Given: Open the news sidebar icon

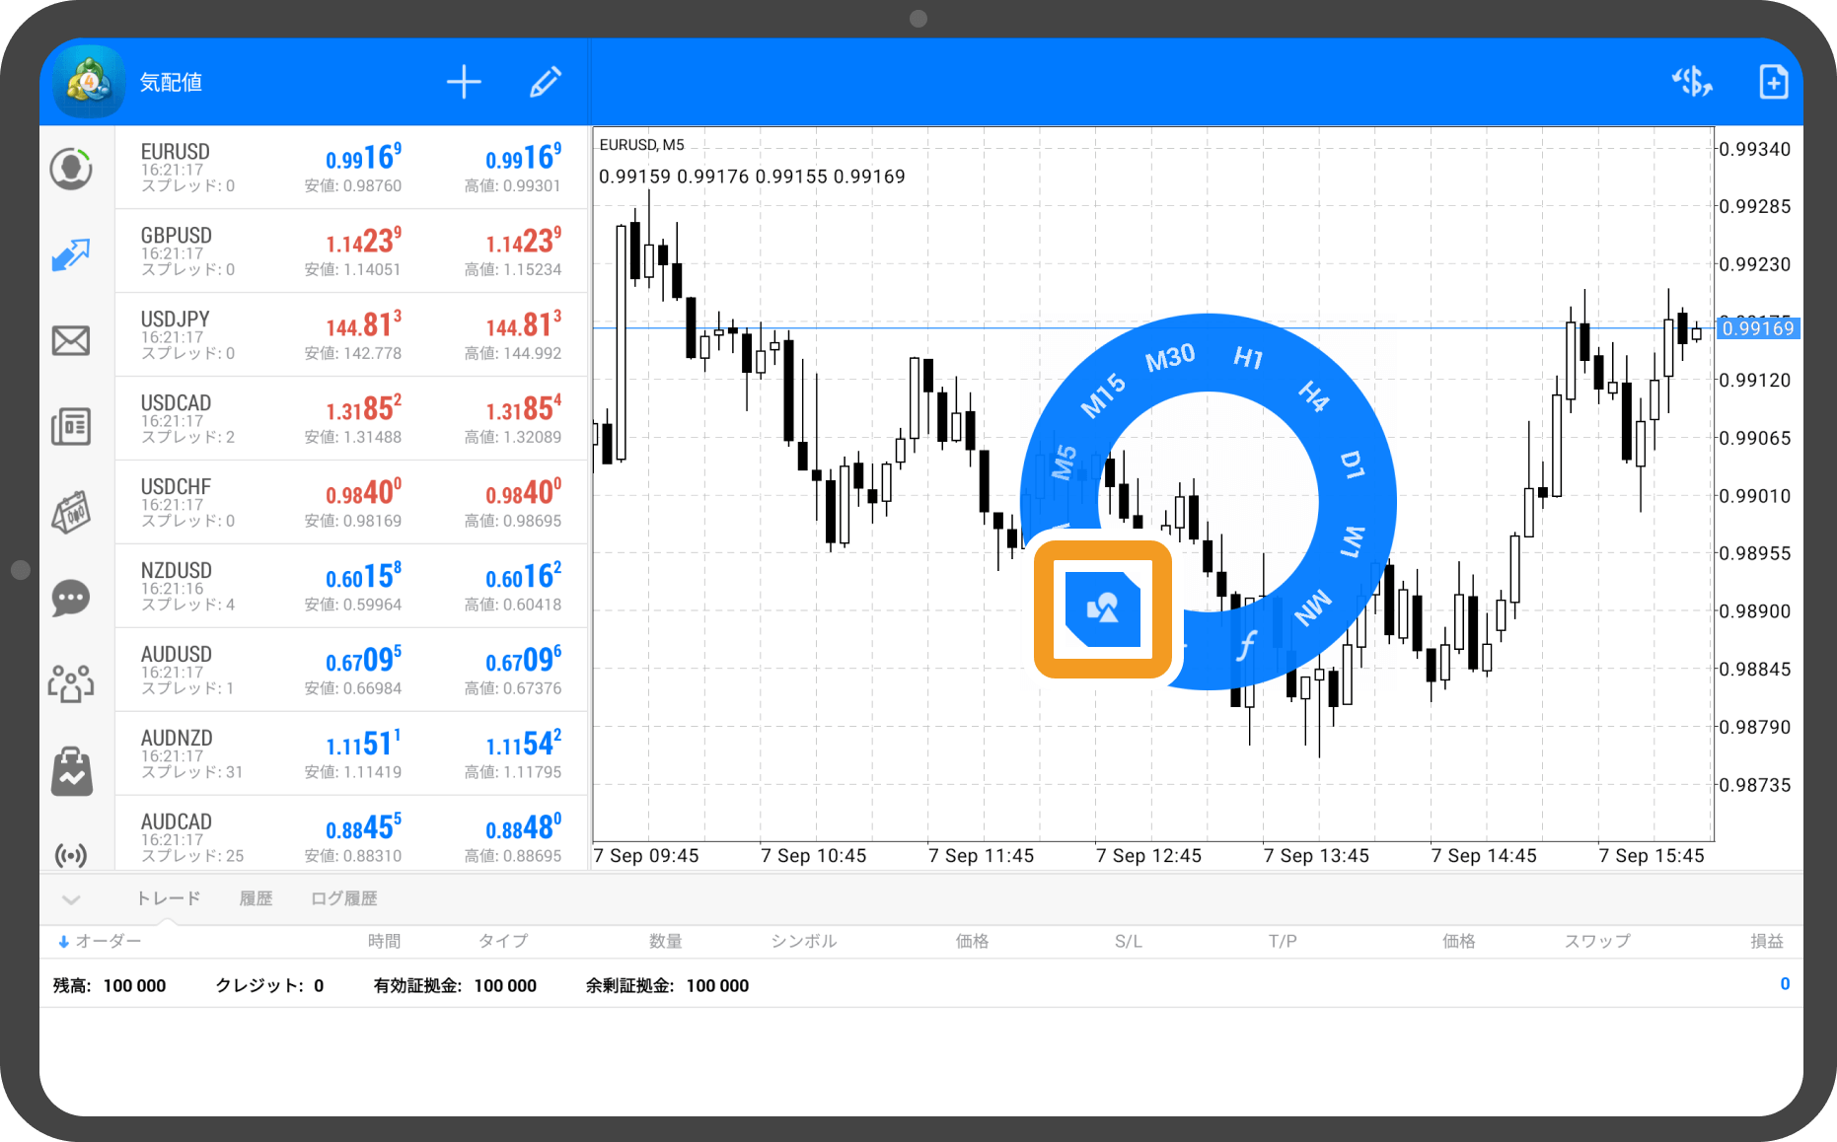Looking at the screenshot, I should (71, 426).
